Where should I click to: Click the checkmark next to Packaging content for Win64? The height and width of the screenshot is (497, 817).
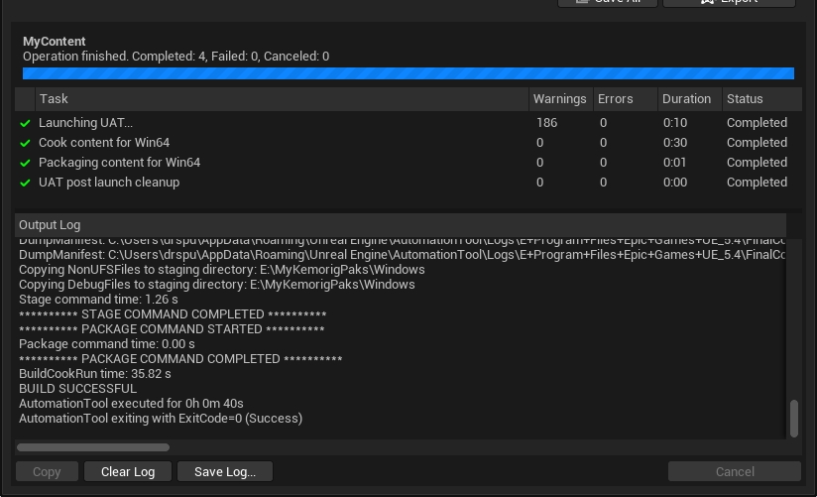(x=26, y=163)
